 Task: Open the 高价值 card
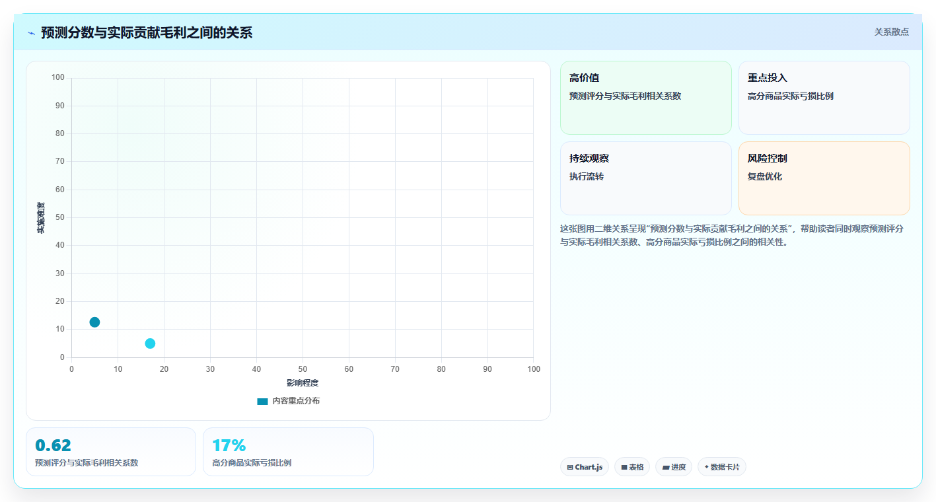(646, 98)
